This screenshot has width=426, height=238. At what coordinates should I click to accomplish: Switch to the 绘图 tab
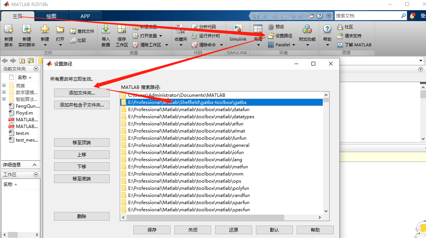51,16
